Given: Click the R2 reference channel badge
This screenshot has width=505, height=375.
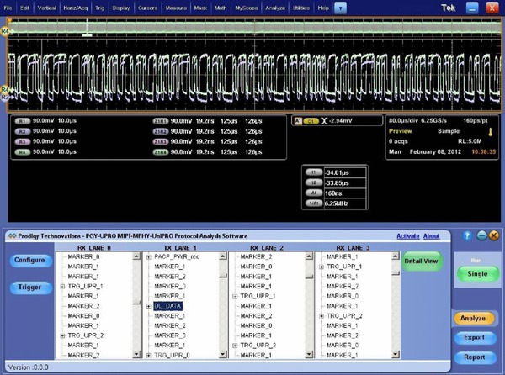Looking at the screenshot, I should coord(22,131).
